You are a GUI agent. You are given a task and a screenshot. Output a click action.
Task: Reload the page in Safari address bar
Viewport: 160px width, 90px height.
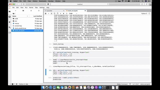pyautogui.click(x=108, y=4)
